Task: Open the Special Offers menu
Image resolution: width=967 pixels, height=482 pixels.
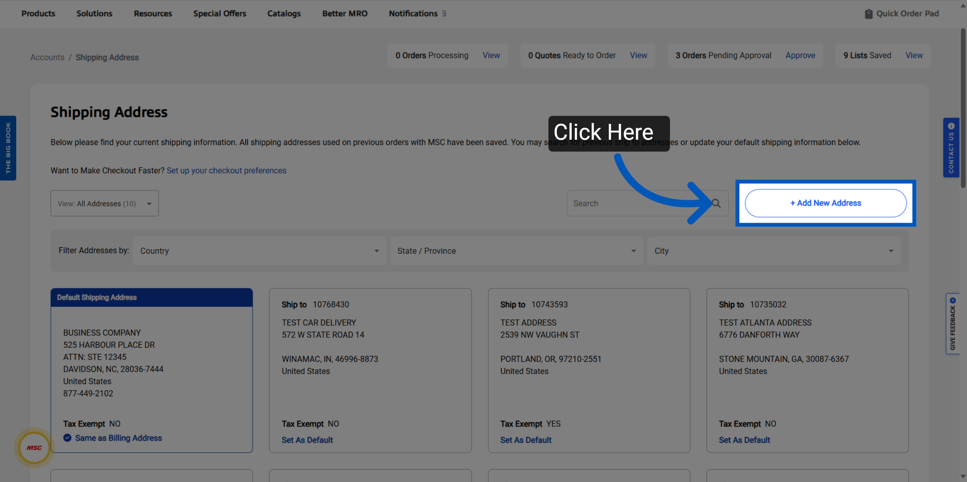Action: (220, 13)
